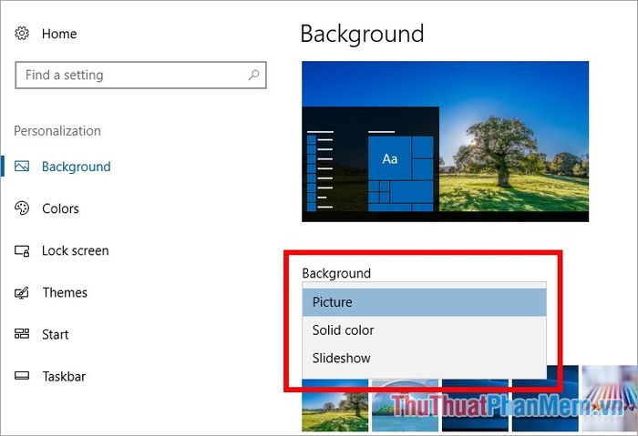Image resolution: width=638 pixels, height=436 pixels.
Task: Click the Lock screen monitor icon
Action: (x=22, y=250)
